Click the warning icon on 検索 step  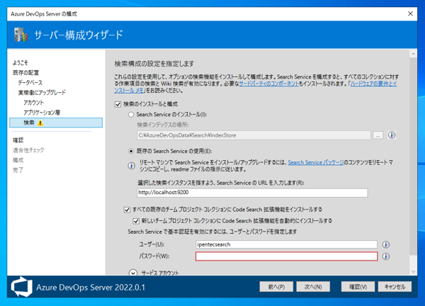pyautogui.click(x=40, y=123)
